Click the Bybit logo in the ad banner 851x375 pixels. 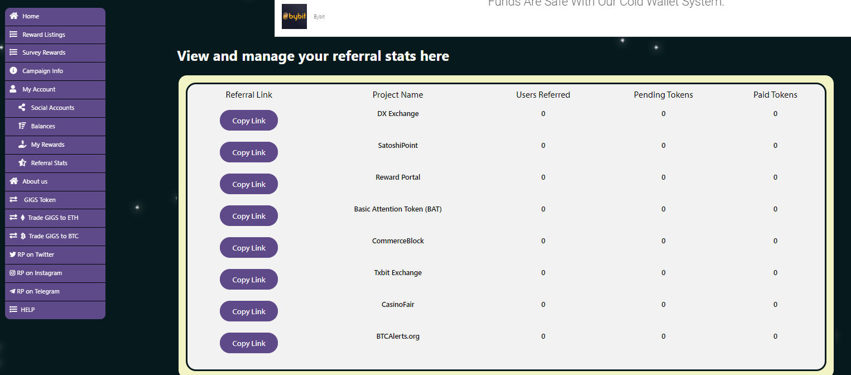pos(294,17)
